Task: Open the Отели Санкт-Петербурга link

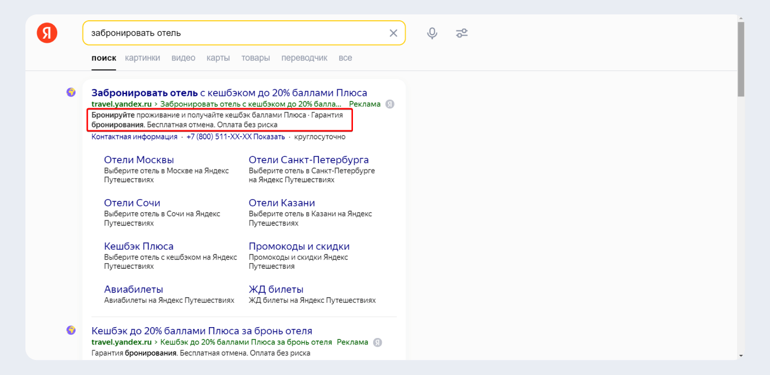Action: point(308,160)
